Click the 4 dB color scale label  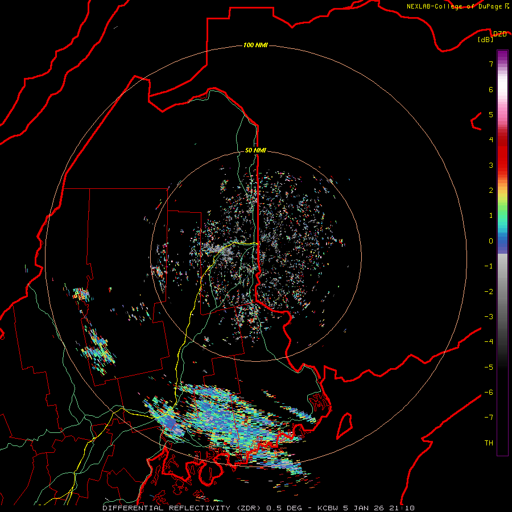point(491,140)
